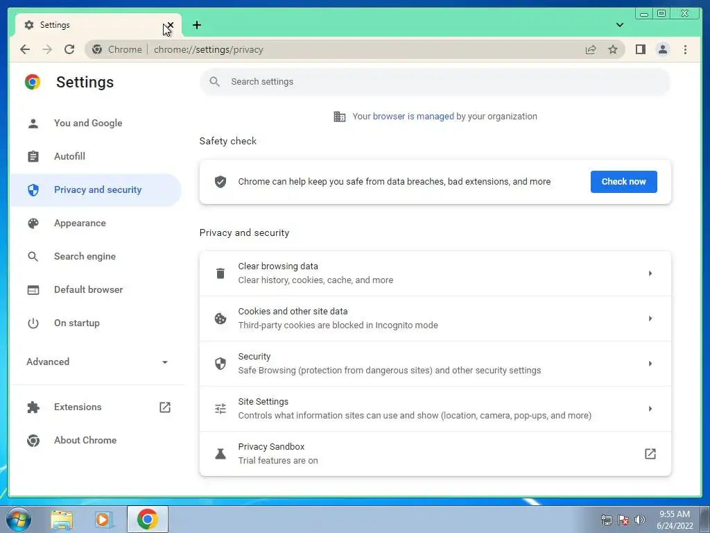Open Clear browsing data
The height and width of the screenshot is (533, 710).
(435, 273)
